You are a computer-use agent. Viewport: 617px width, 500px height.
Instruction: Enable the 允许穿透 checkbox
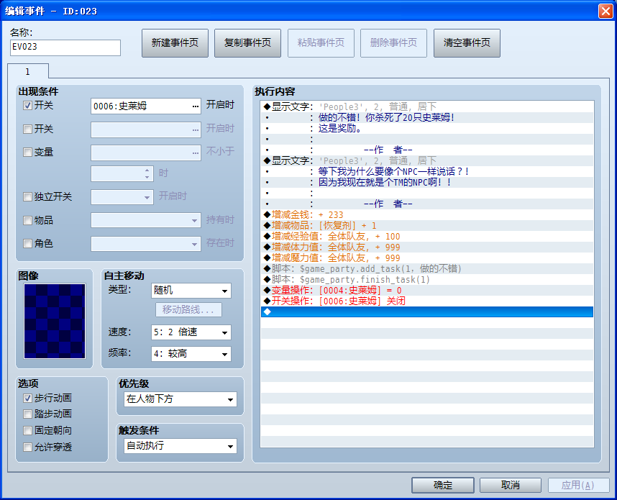[27, 447]
